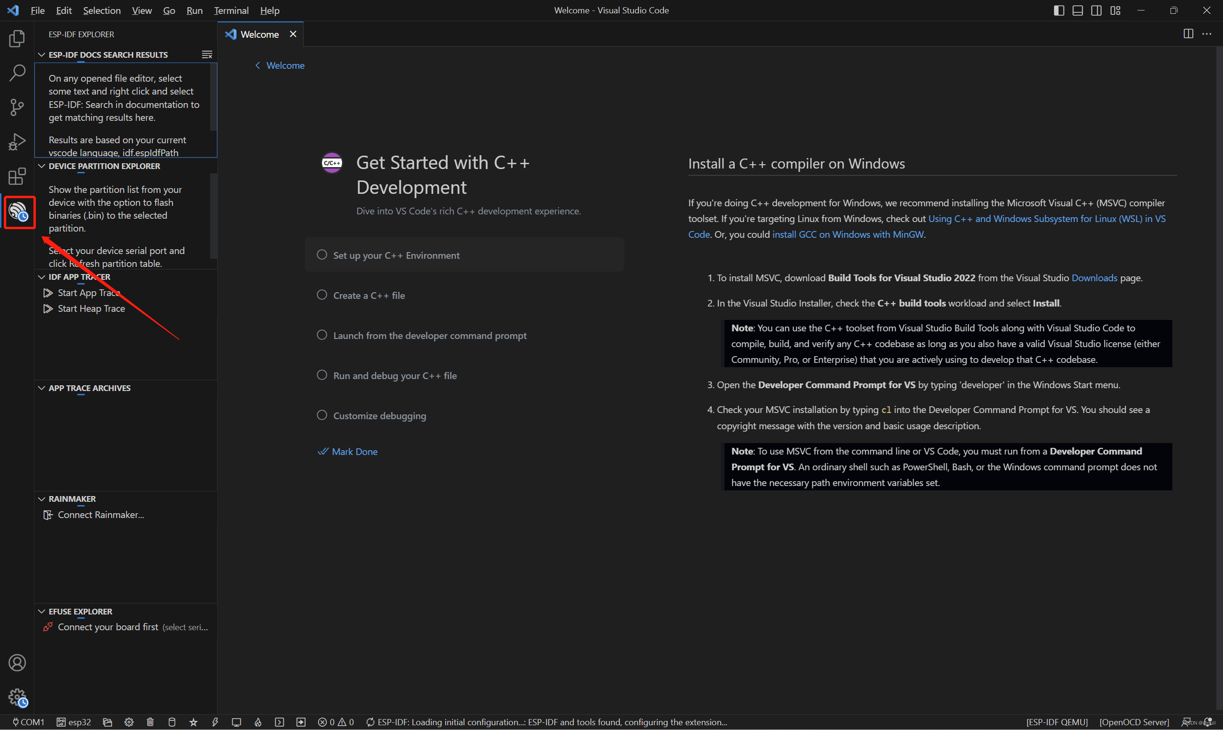The width and height of the screenshot is (1223, 730).
Task: Select the Welcome editor tab
Action: click(x=259, y=34)
